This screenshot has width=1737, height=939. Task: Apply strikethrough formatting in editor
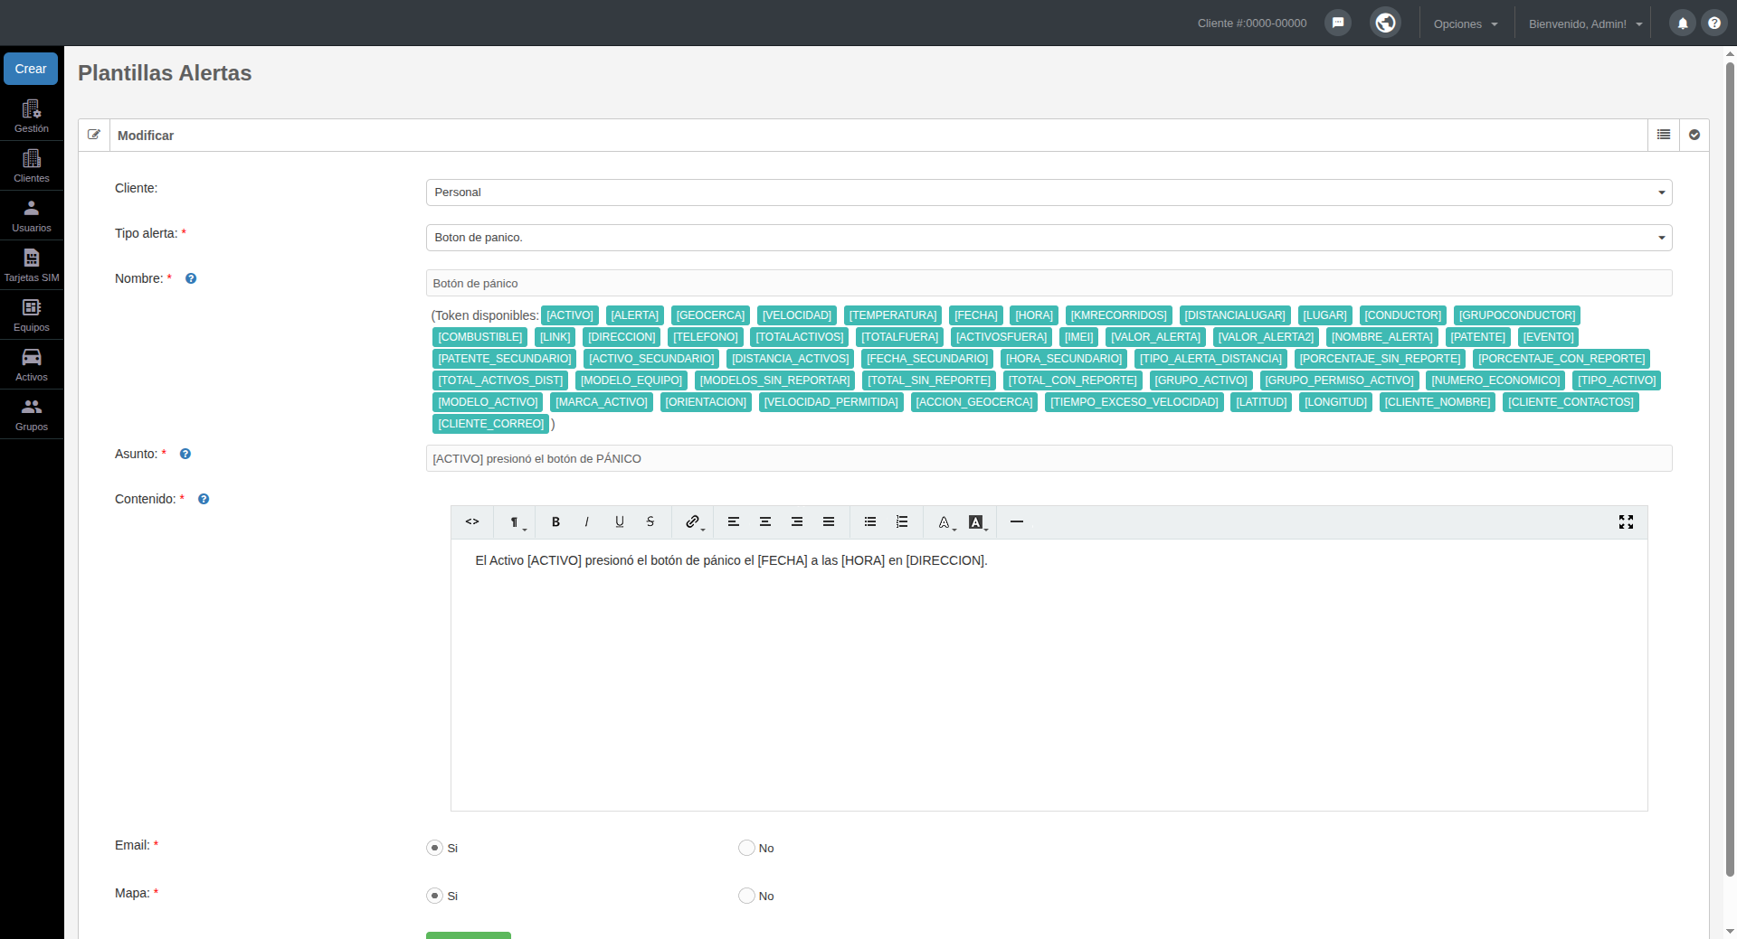coord(650,522)
